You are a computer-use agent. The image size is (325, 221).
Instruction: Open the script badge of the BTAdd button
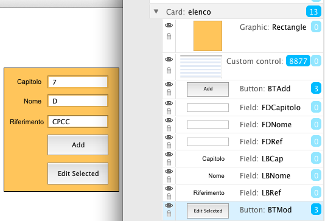pos(316,88)
